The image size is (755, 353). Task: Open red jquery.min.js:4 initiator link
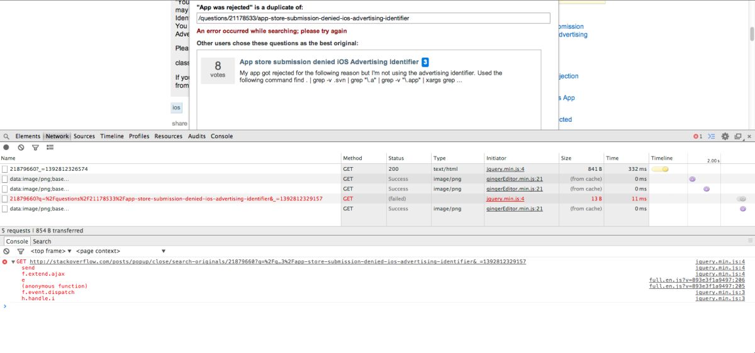505,198
